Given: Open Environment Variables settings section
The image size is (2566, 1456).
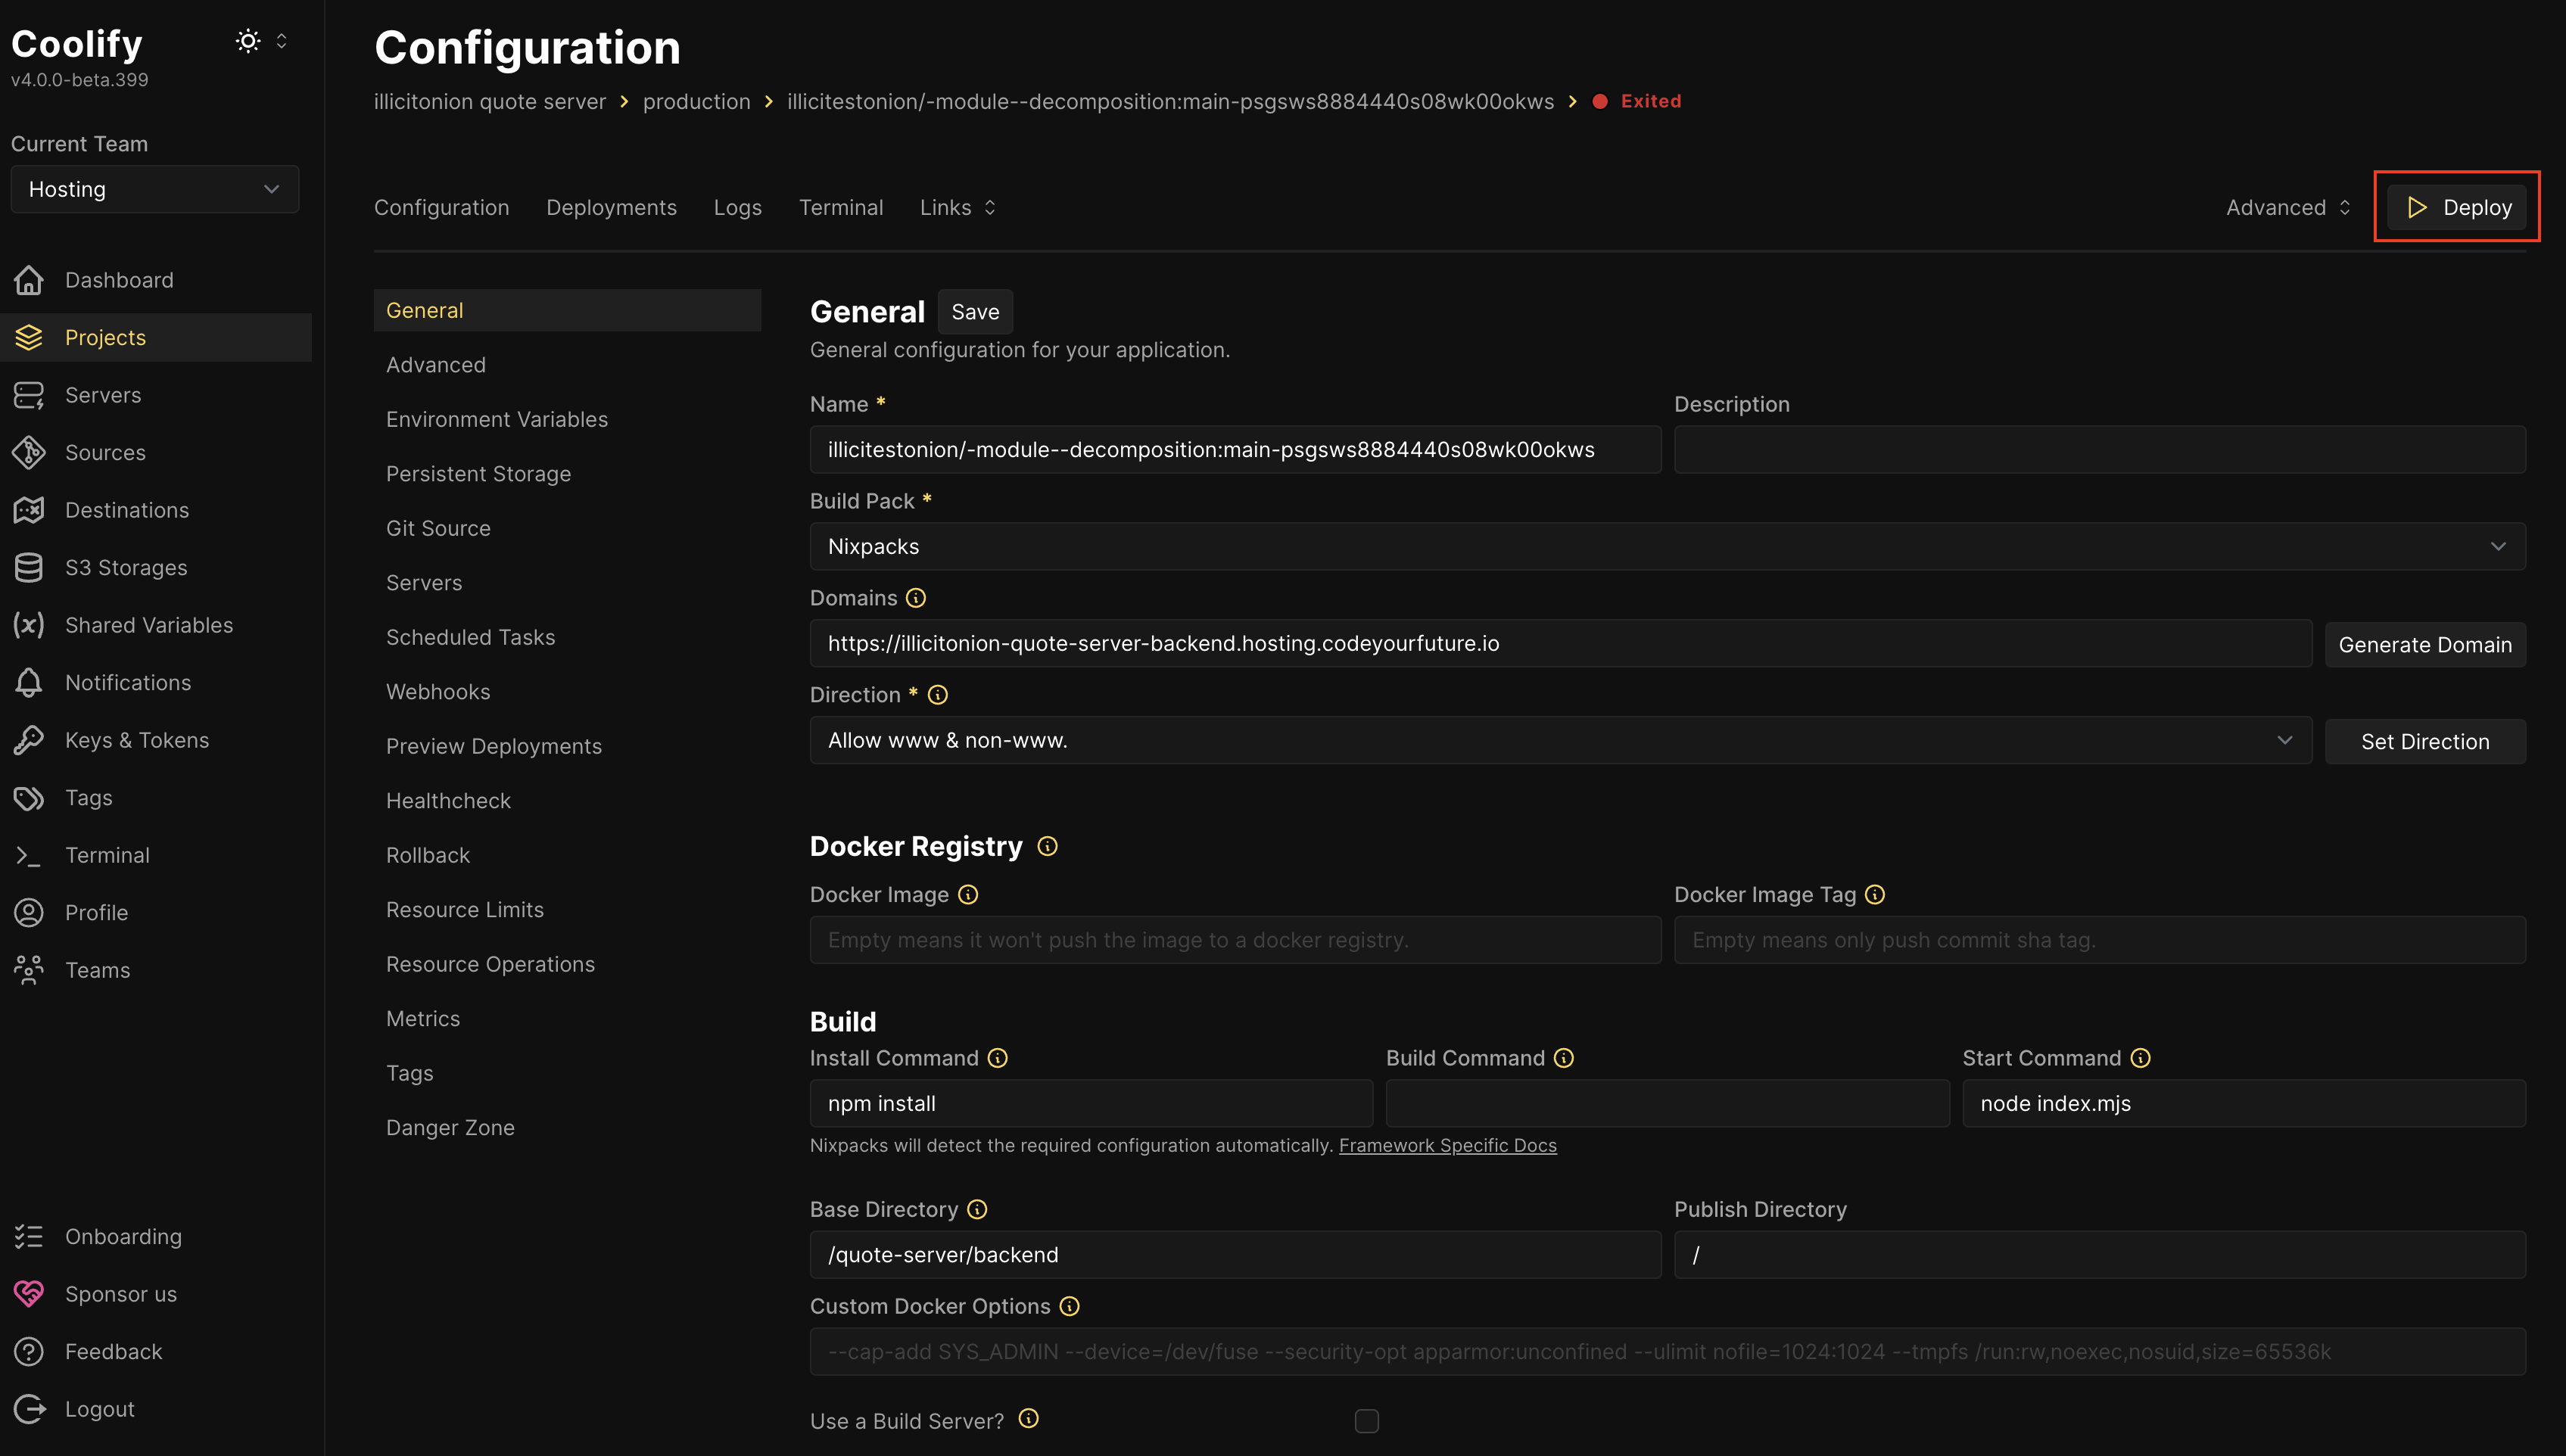Looking at the screenshot, I should click(x=497, y=419).
